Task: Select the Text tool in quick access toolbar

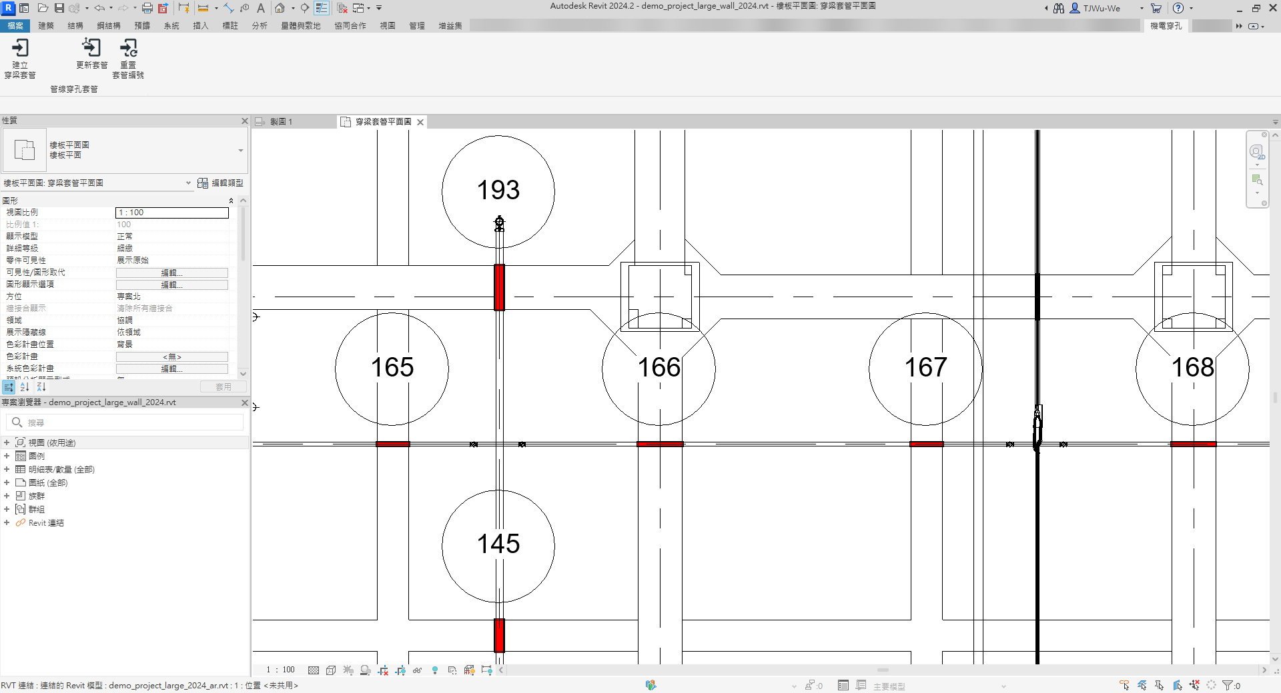Action: (x=260, y=8)
